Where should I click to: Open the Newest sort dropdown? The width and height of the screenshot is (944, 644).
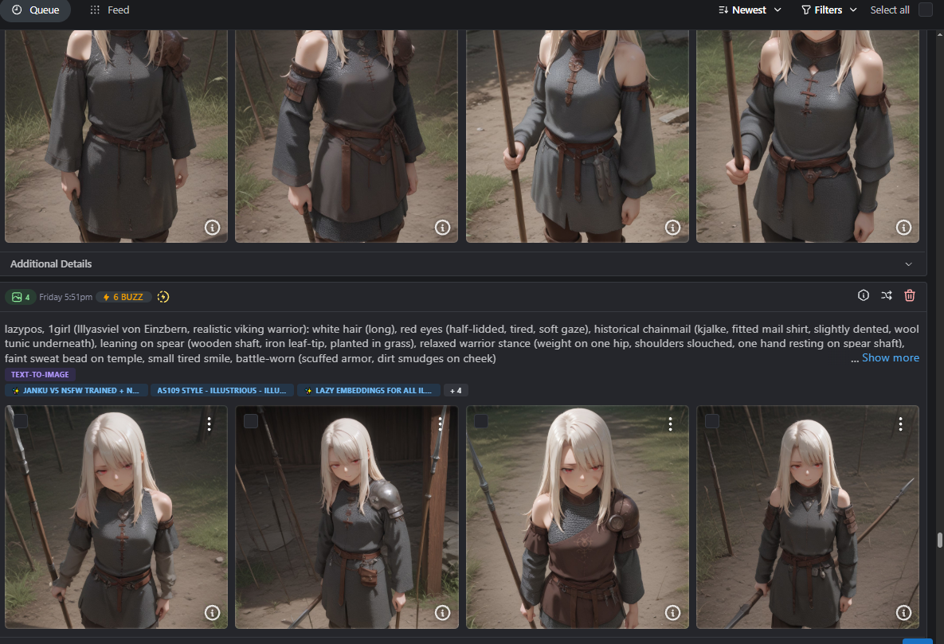pos(750,10)
